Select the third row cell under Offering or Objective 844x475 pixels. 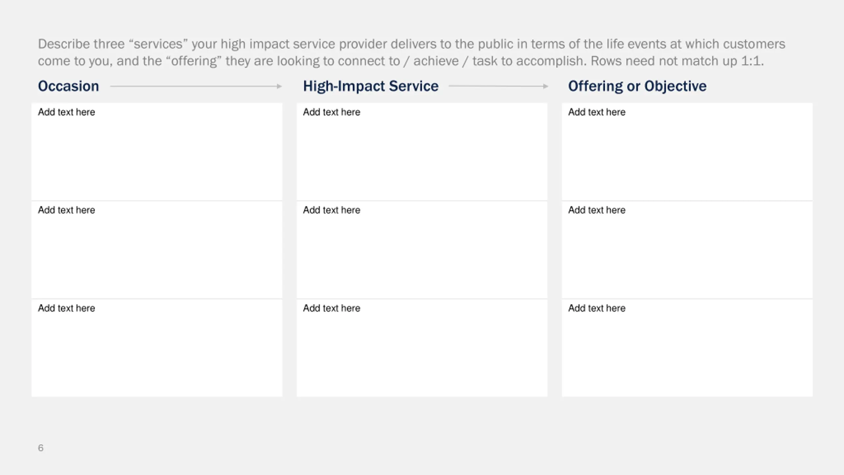[x=687, y=348]
